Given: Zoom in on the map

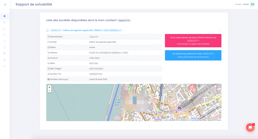Looking at the screenshot, I should pos(49,87).
